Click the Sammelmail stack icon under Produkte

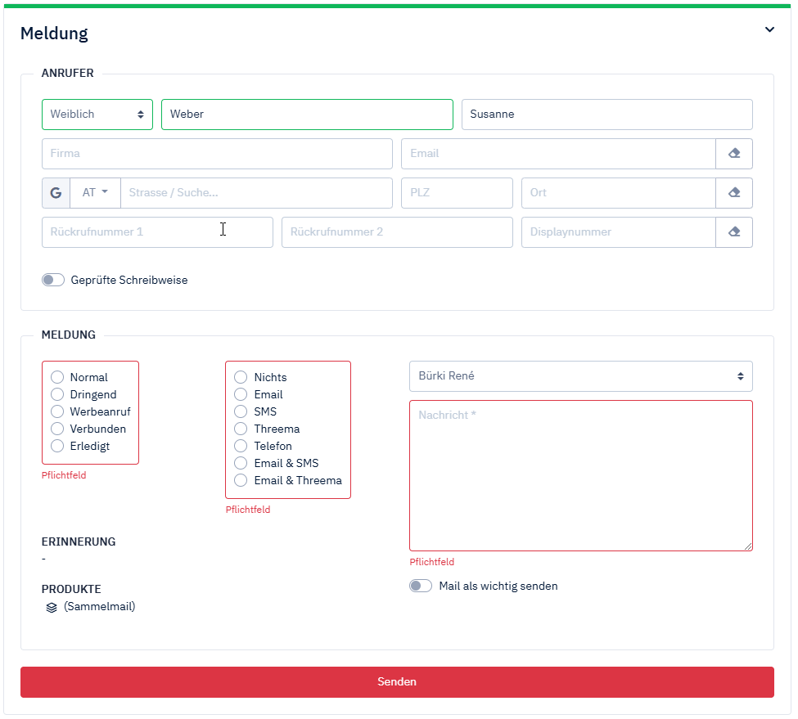click(52, 608)
